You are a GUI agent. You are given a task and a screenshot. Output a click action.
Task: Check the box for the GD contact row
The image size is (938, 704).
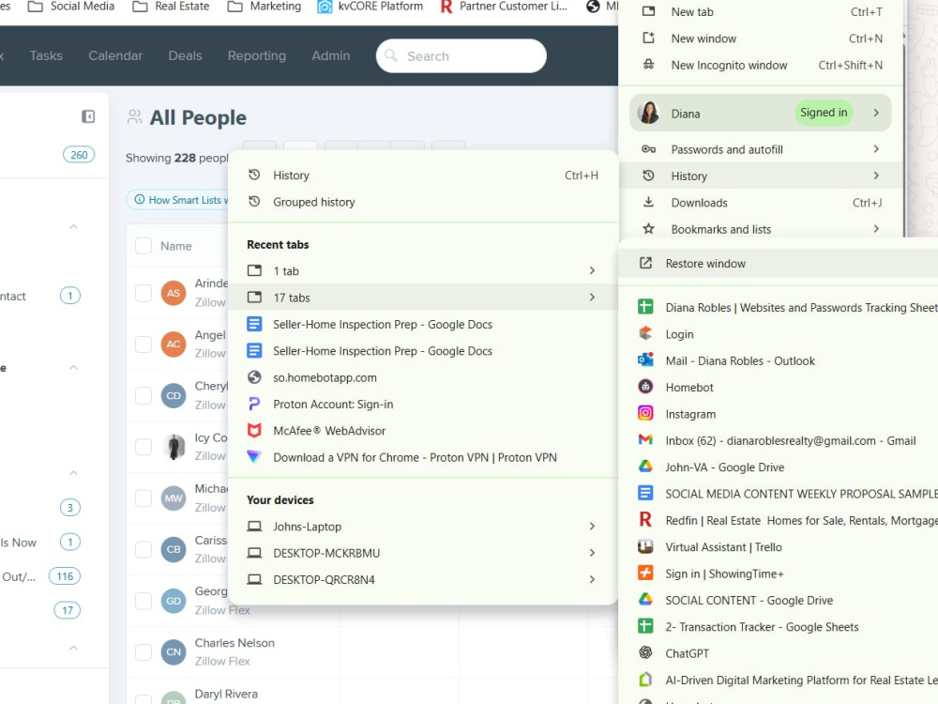[x=144, y=601]
